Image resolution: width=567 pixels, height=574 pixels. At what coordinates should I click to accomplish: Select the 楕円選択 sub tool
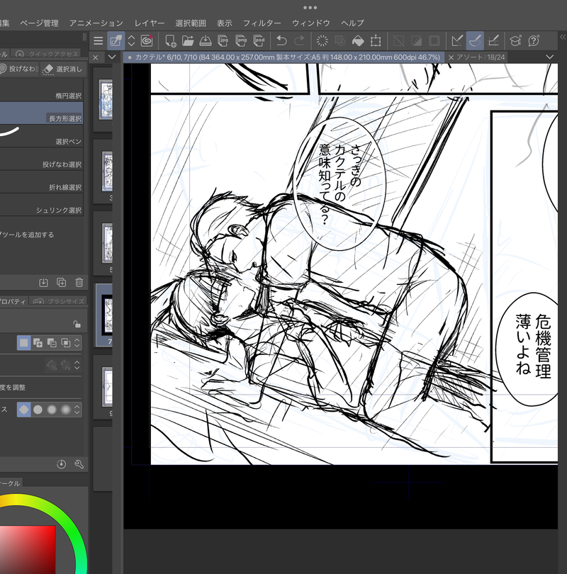pyautogui.click(x=41, y=91)
